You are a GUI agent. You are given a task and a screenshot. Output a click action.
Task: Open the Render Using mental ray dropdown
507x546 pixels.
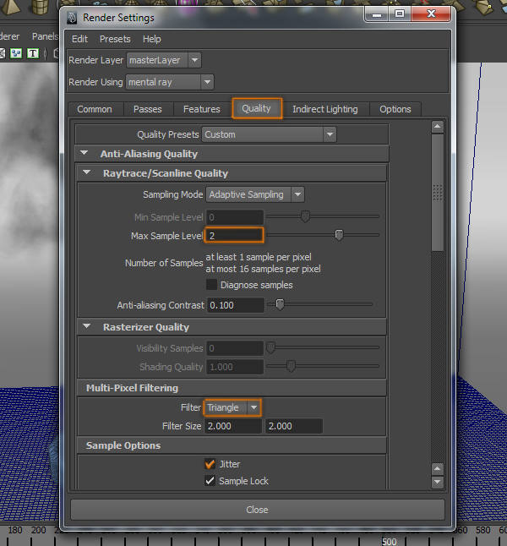[169, 82]
